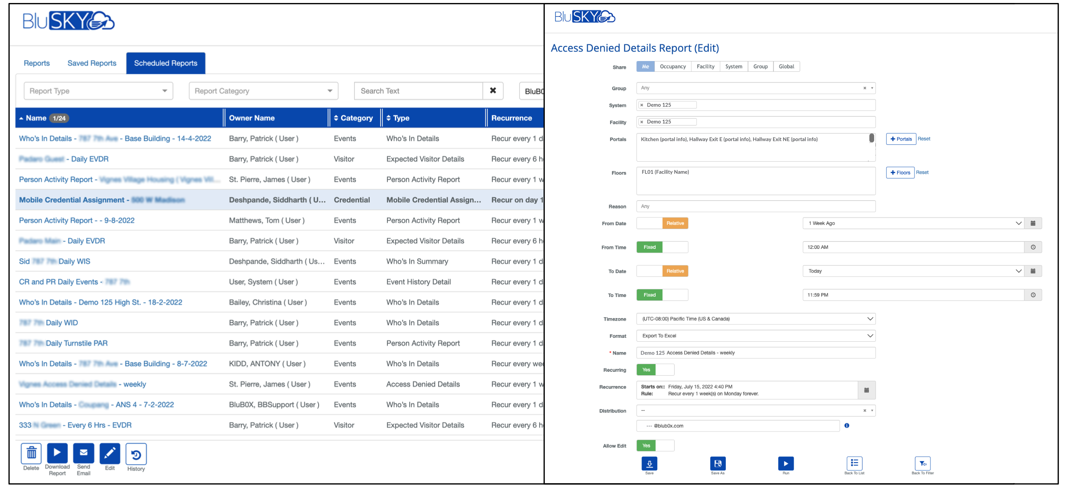Screen dimensions: 1068x490
Task: Select the Facility share option
Action: (706, 66)
